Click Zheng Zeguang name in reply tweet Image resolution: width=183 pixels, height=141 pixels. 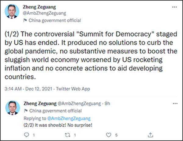point(40,103)
